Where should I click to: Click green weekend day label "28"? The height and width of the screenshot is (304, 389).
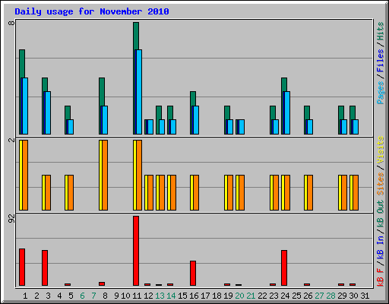coord(330,296)
